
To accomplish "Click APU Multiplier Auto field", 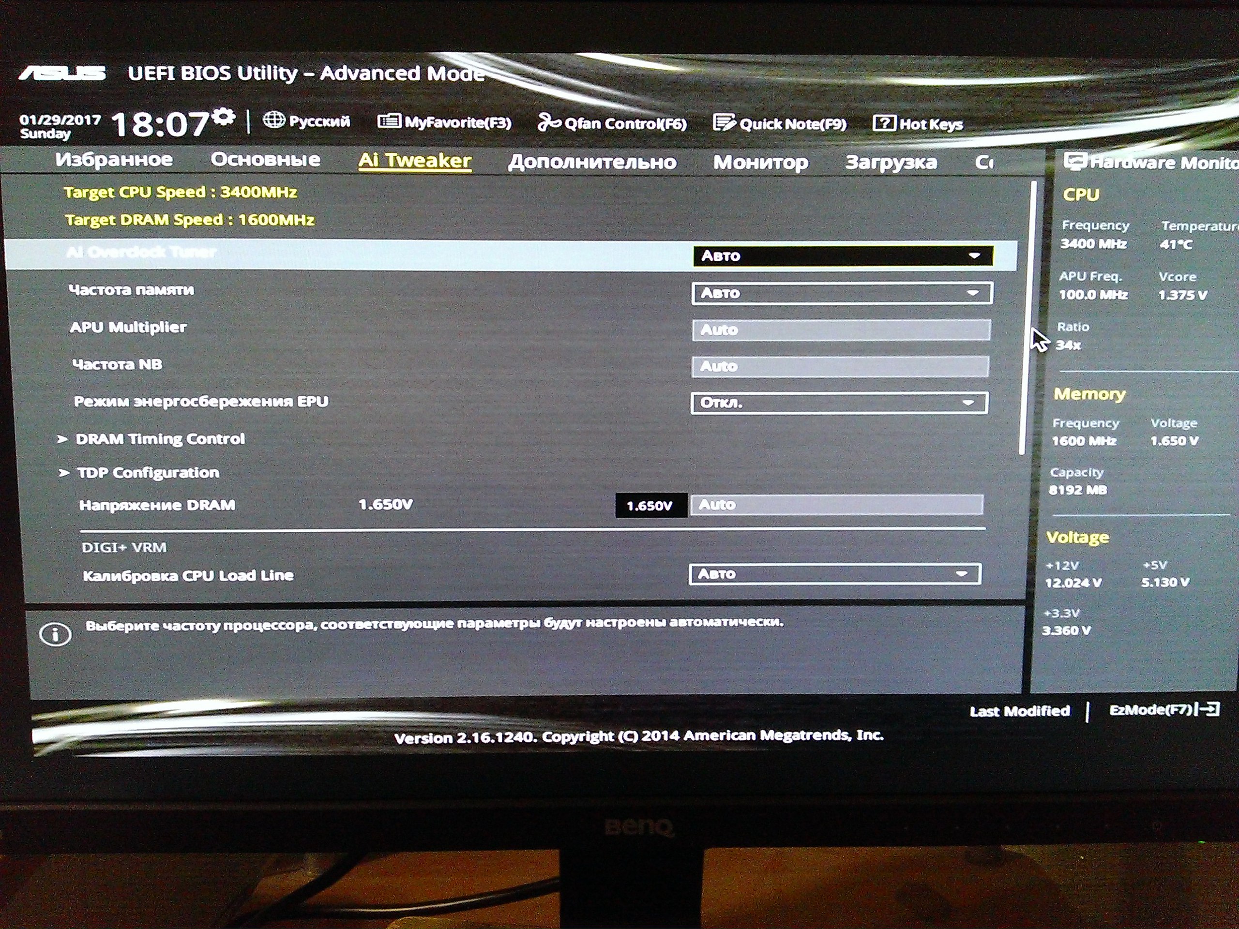I will (x=841, y=330).
